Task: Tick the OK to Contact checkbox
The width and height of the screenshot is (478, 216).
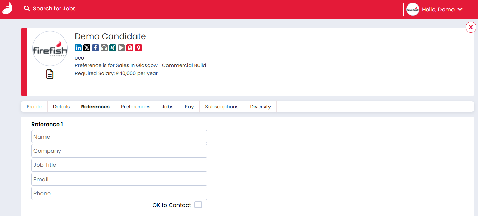Action: 198,205
